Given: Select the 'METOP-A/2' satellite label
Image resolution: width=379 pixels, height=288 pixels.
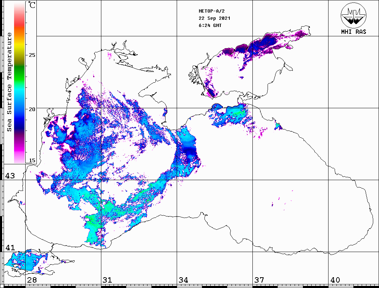Looking at the screenshot, I should 212,11.
